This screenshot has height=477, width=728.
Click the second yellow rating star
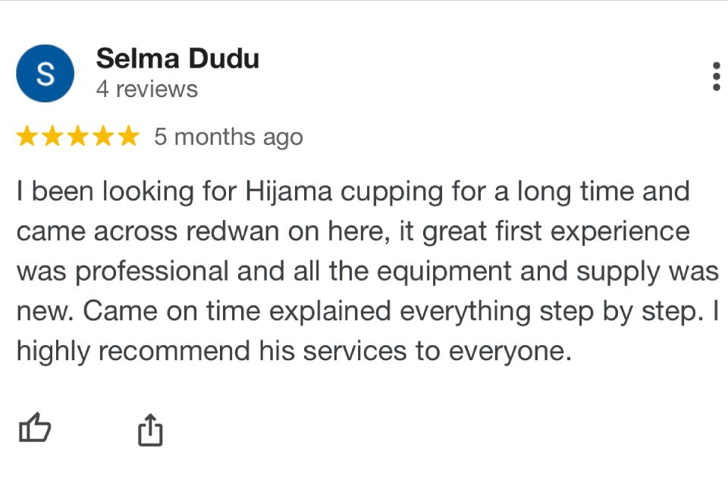click(52, 136)
